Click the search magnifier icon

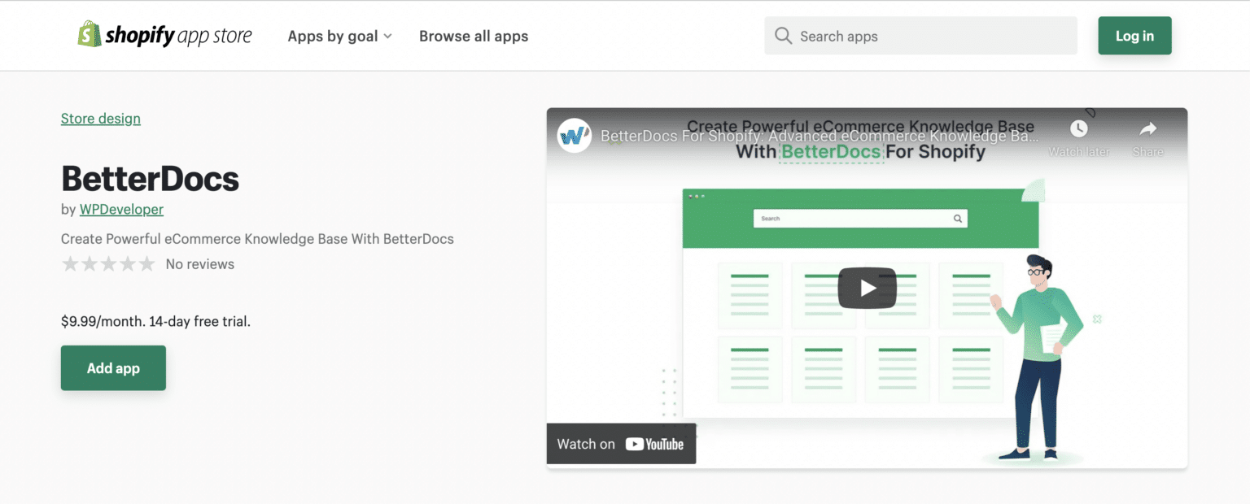[783, 36]
